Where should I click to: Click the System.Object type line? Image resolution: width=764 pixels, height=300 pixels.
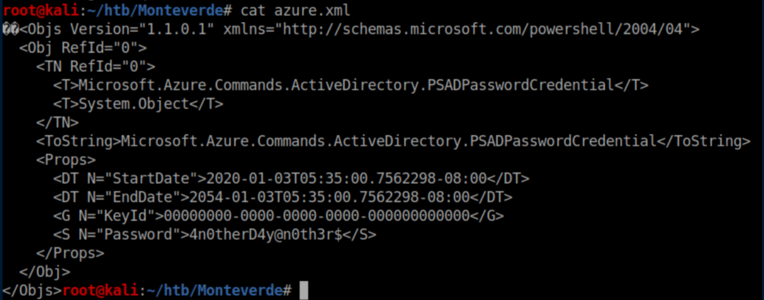(138, 104)
